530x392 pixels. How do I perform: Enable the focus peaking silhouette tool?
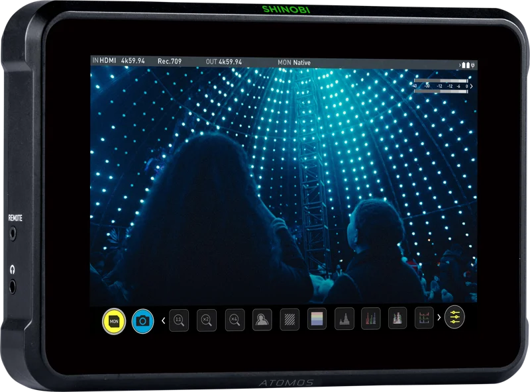(262, 319)
